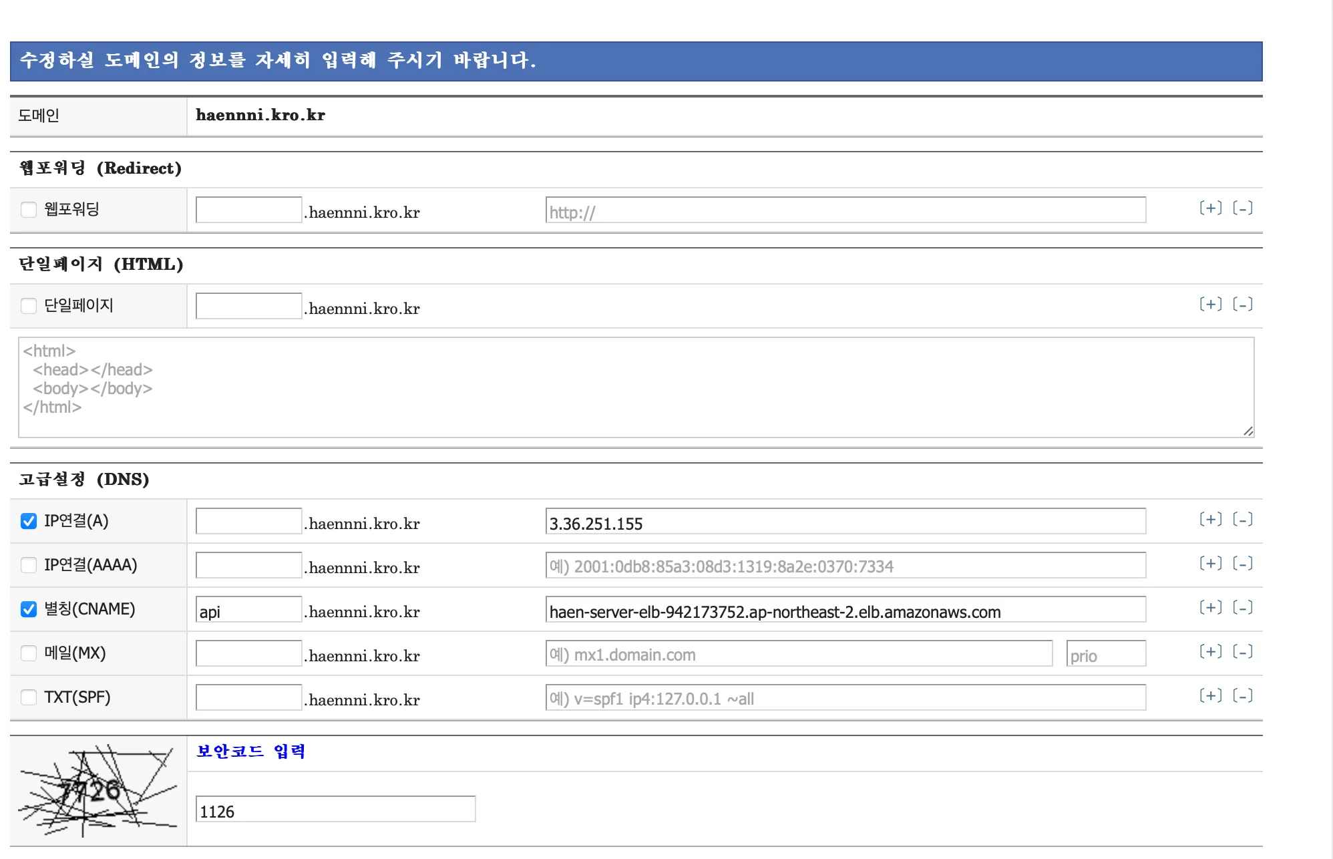Add a 메일(MX) record with [+]
Image resolution: width=1333 pixels, height=859 pixels.
(x=1210, y=652)
